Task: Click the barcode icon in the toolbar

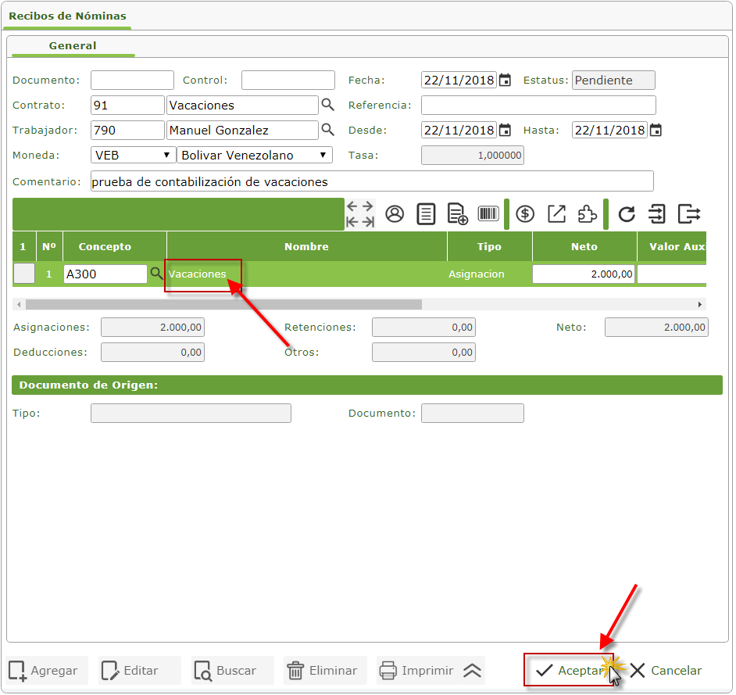Action: click(x=488, y=214)
